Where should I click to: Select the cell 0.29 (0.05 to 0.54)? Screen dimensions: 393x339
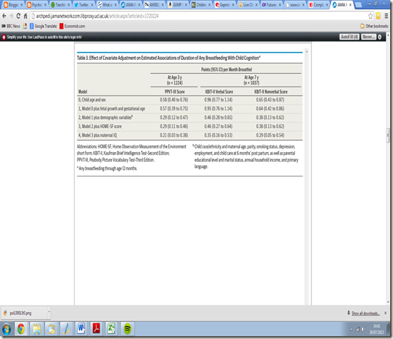click(270, 135)
